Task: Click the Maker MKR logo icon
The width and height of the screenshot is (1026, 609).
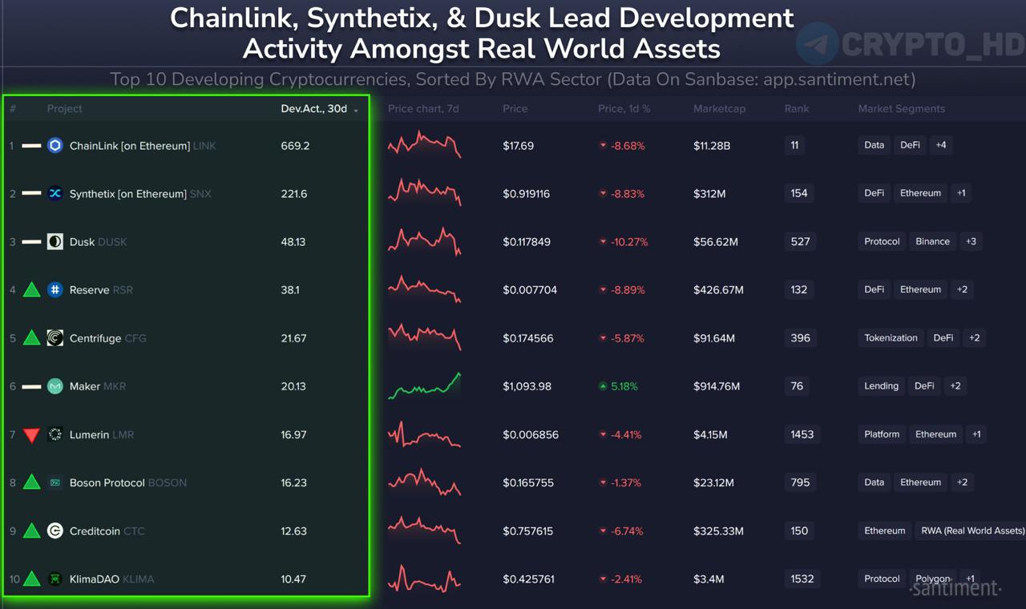Action: point(55,385)
